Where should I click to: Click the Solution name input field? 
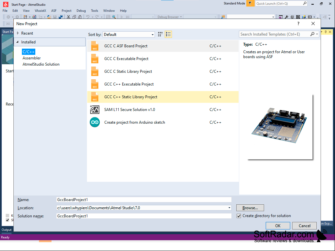144,216
